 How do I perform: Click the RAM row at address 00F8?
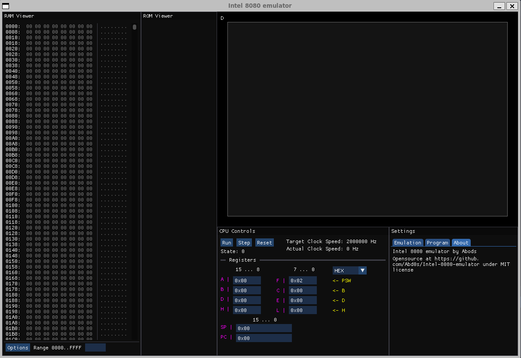pos(66,200)
